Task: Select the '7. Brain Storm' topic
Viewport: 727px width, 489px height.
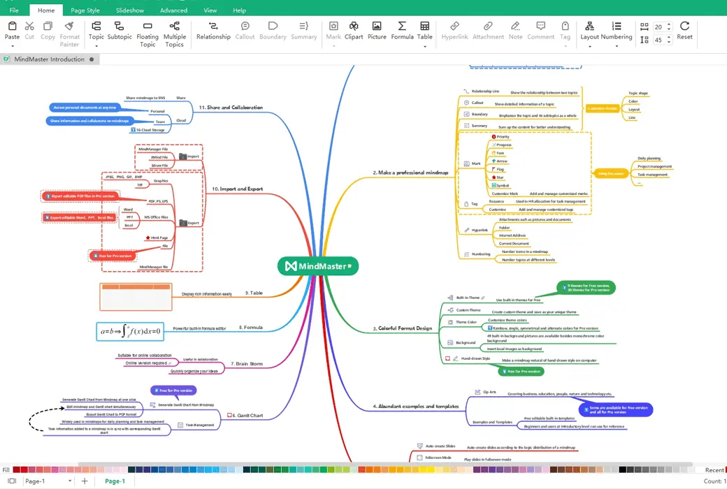Action: coord(247,364)
